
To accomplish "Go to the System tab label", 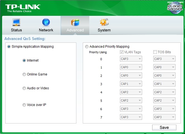I will pos(104,30).
